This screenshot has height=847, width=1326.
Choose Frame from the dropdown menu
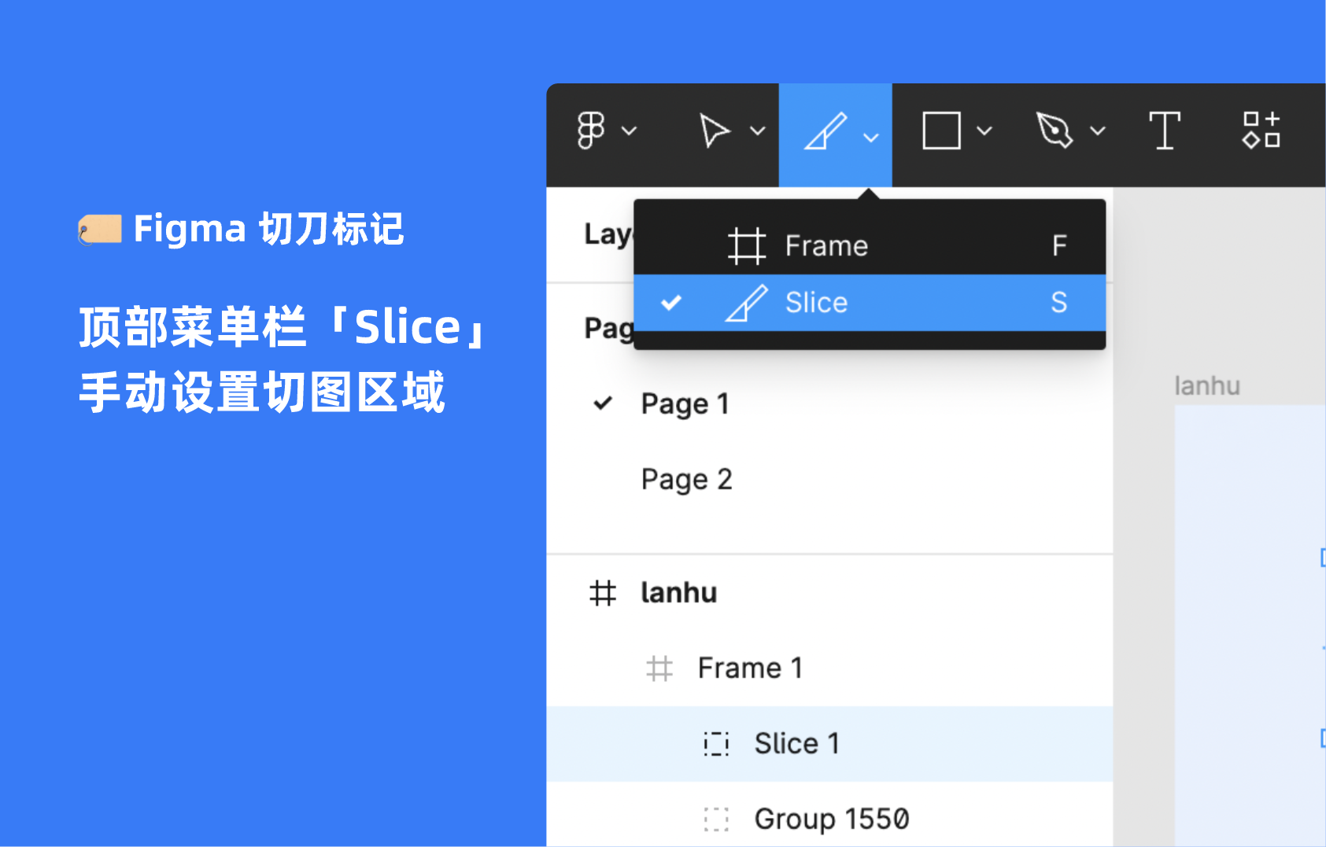[826, 246]
